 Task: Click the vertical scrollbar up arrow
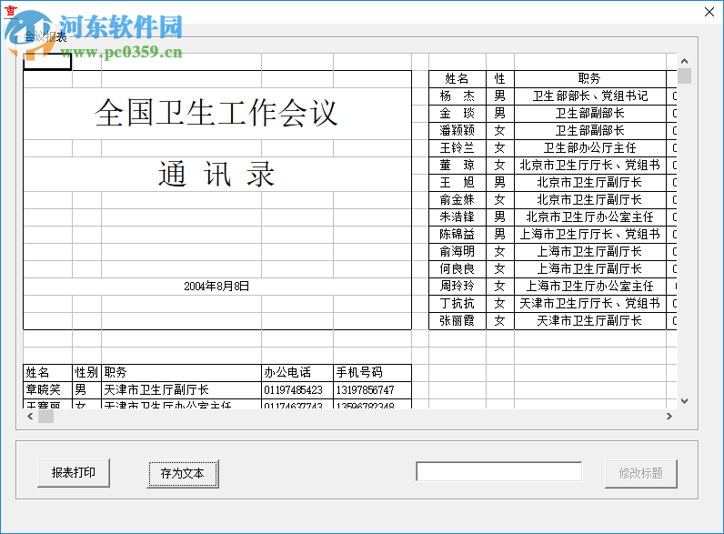coord(684,61)
